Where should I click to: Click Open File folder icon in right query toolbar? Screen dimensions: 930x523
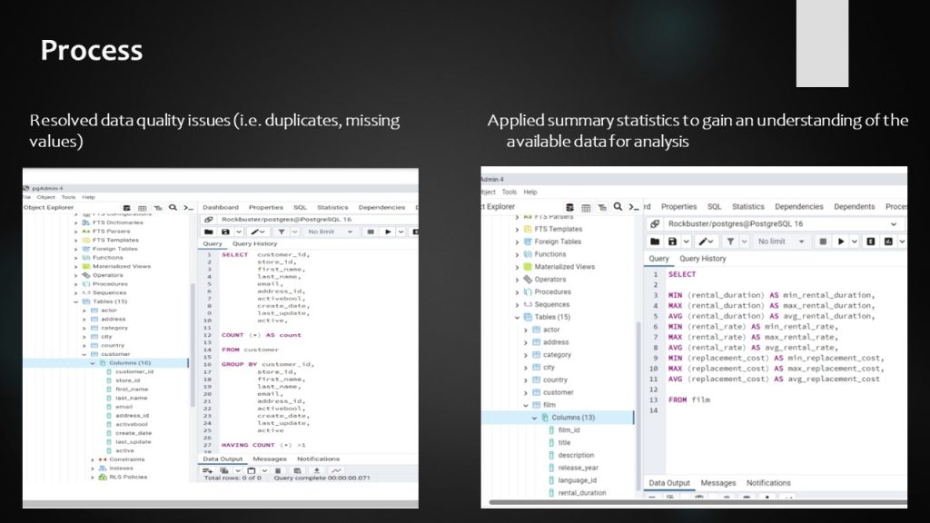pyautogui.click(x=655, y=242)
